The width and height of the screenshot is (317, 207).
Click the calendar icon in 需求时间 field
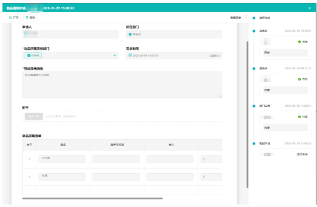point(130,56)
